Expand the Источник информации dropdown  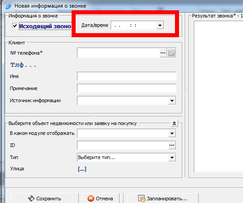[x=172, y=100]
